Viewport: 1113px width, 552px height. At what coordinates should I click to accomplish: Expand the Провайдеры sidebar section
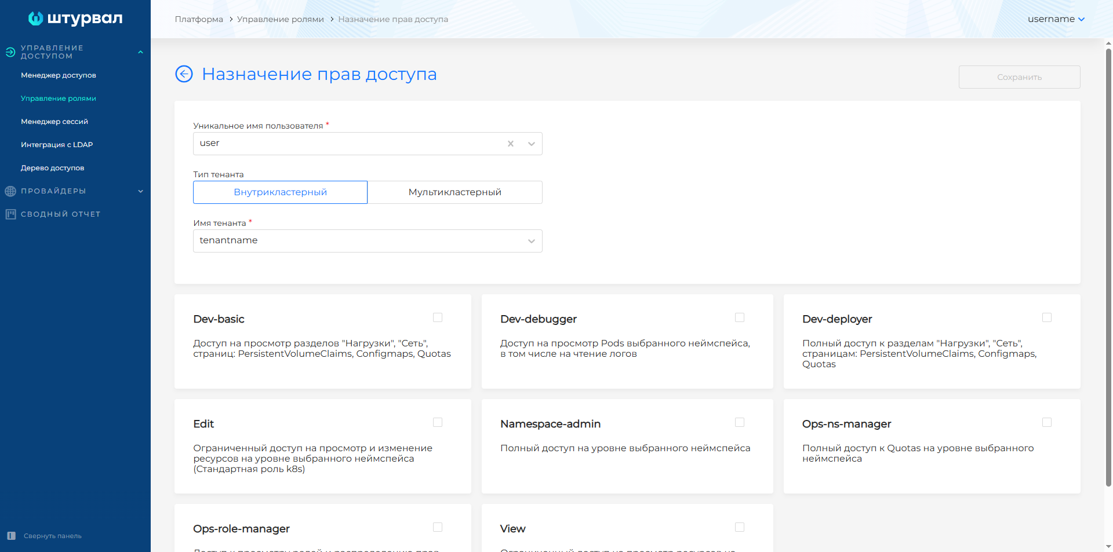[x=140, y=191]
